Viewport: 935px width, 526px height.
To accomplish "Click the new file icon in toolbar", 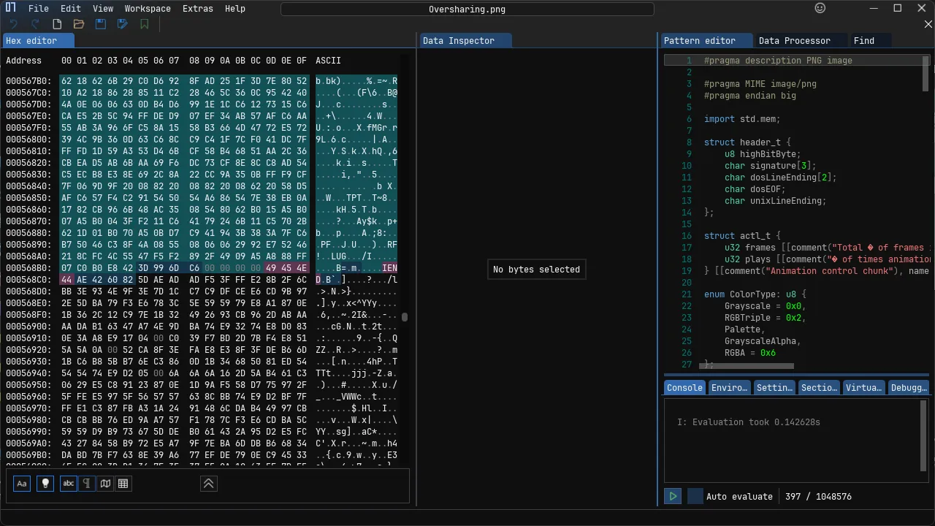I will pos(57,24).
